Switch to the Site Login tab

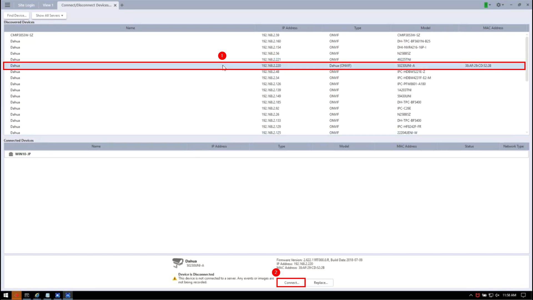26,5
